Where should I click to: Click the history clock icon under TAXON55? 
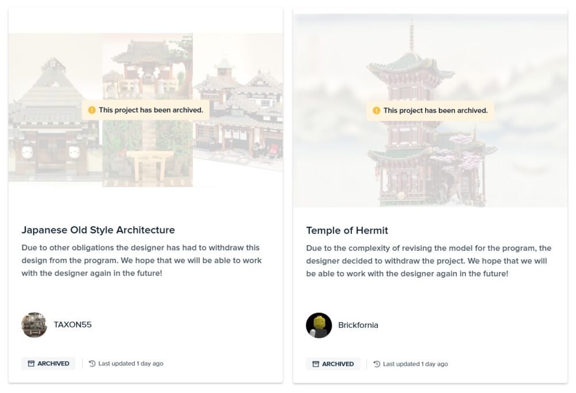tap(92, 363)
